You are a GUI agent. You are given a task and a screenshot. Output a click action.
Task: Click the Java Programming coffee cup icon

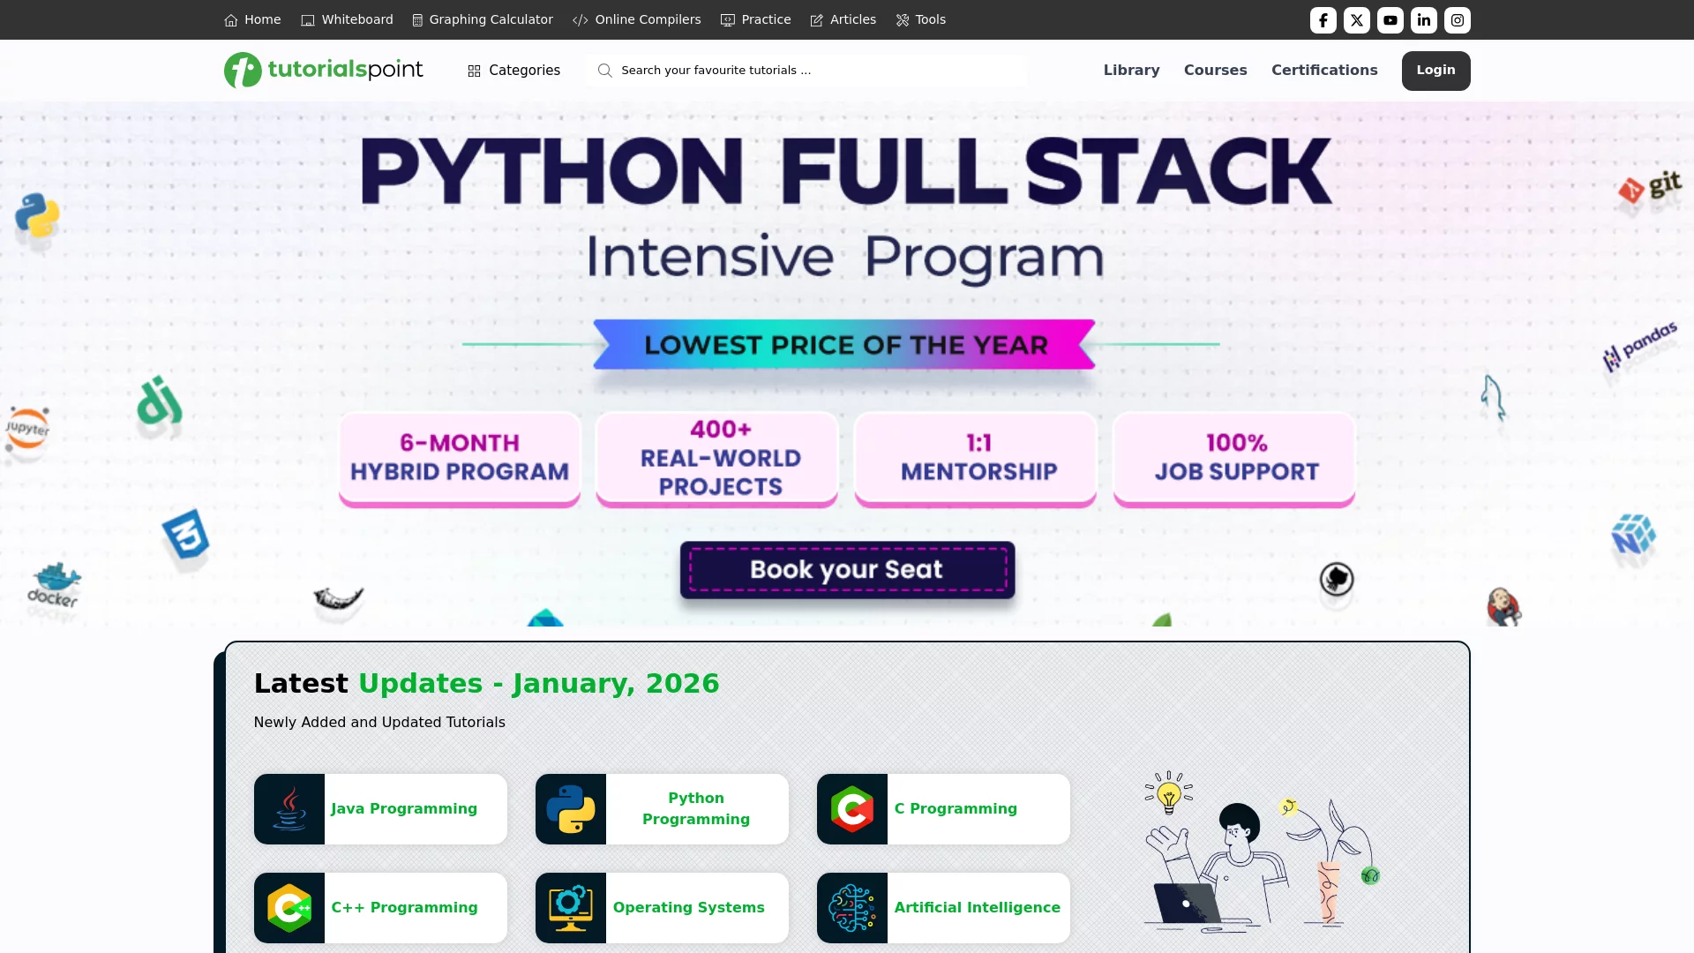pyautogui.click(x=289, y=809)
